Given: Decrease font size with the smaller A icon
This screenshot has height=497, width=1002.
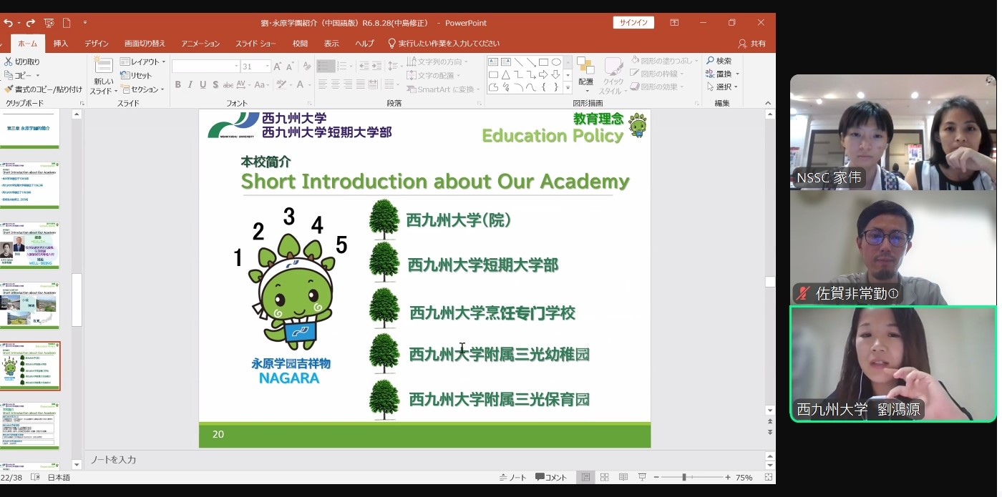Looking at the screenshot, I should coord(290,67).
